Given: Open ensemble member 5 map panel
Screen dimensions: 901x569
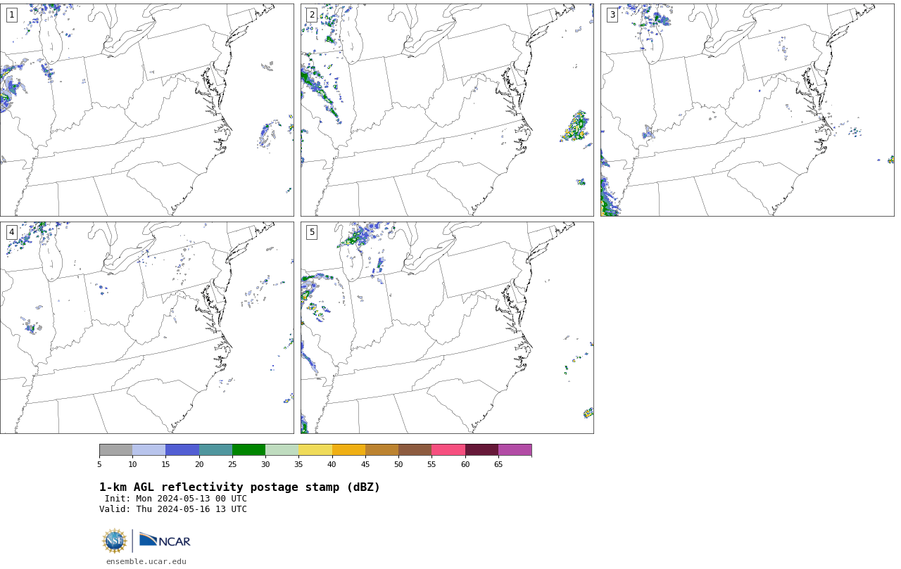Looking at the screenshot, I should pyautogui.click(x=447, y=328).
